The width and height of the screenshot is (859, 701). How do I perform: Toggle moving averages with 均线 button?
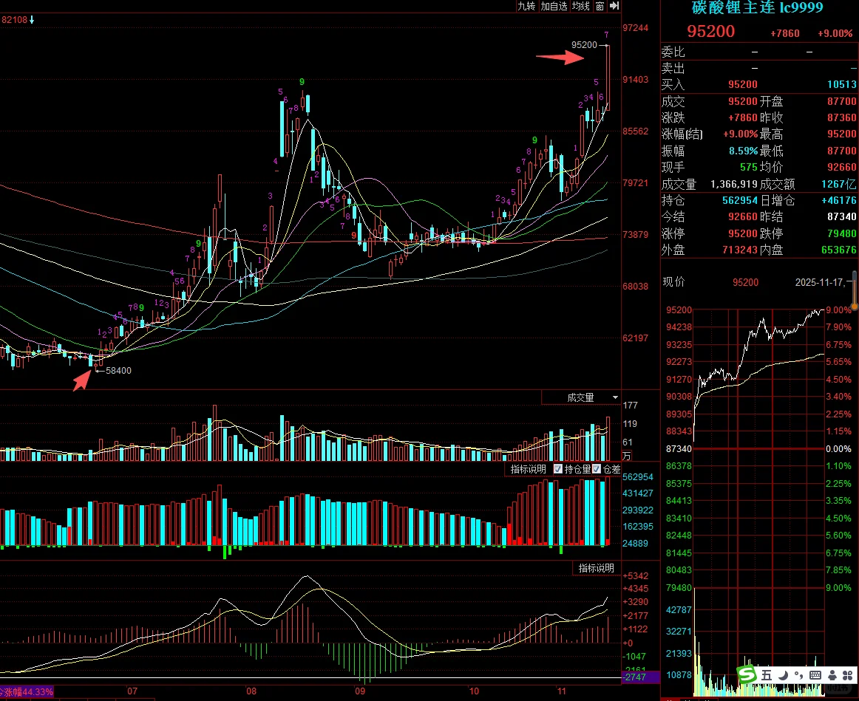(x=581, y=6)
